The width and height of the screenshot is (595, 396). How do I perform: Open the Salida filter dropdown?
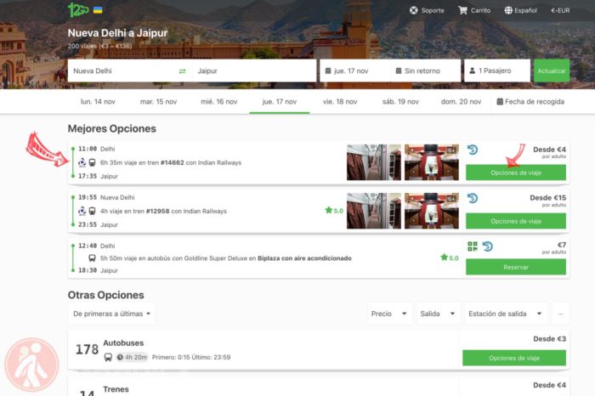click(438, 314)
